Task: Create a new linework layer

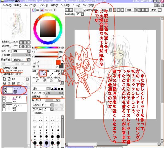Action: click(9, 79)
